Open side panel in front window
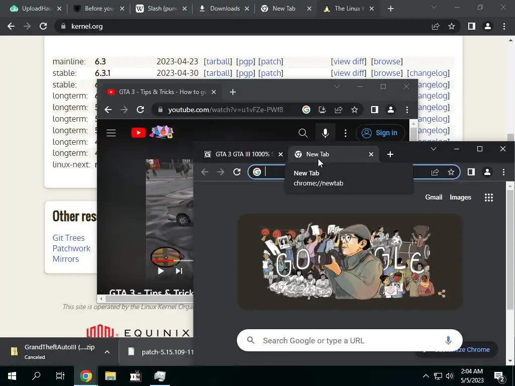This screenshot has height=386, width=515. (x=471, y=172)
